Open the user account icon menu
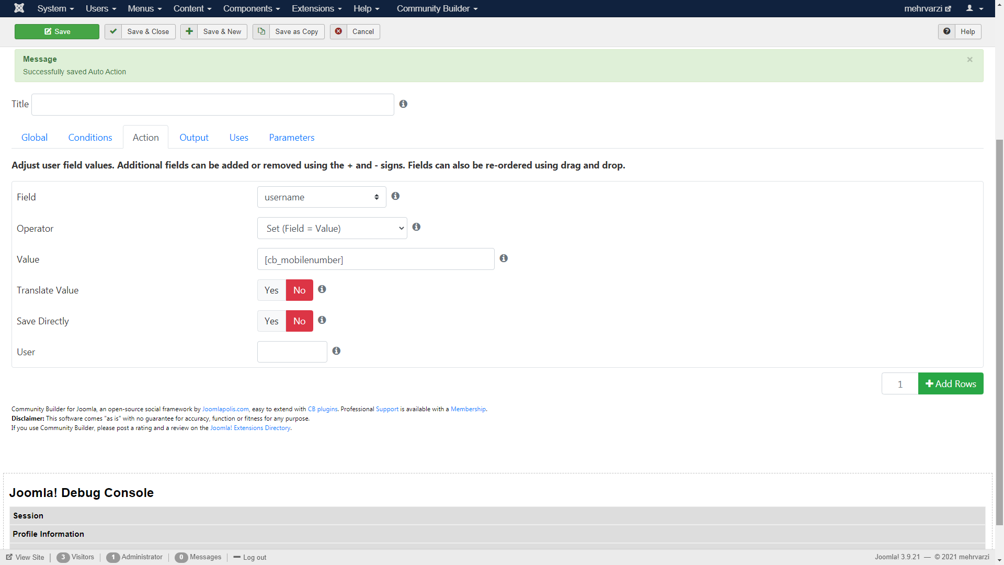Image resolution: width=1004 pixels, height=565 pixels. click(974, 8)
